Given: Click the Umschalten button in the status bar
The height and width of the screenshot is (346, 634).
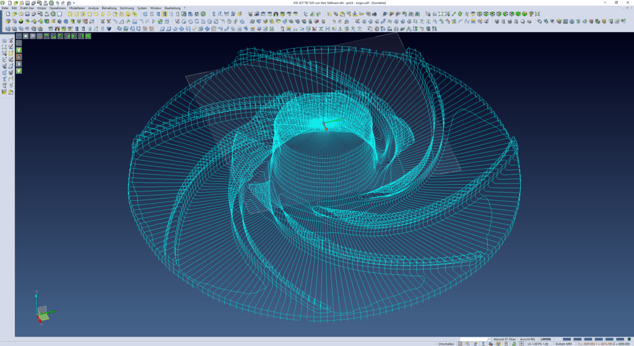Looking at the screenshot, I should (446, 344).
